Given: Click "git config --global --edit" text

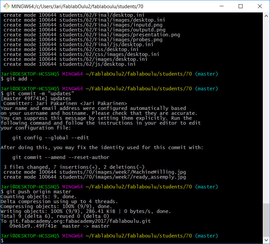Looking at the screenshot, I should [51, 138].
